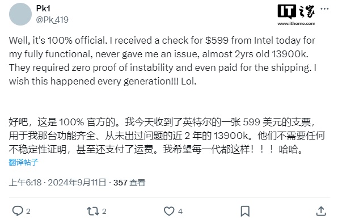Click the 翻译帖子 translate link

23,162
